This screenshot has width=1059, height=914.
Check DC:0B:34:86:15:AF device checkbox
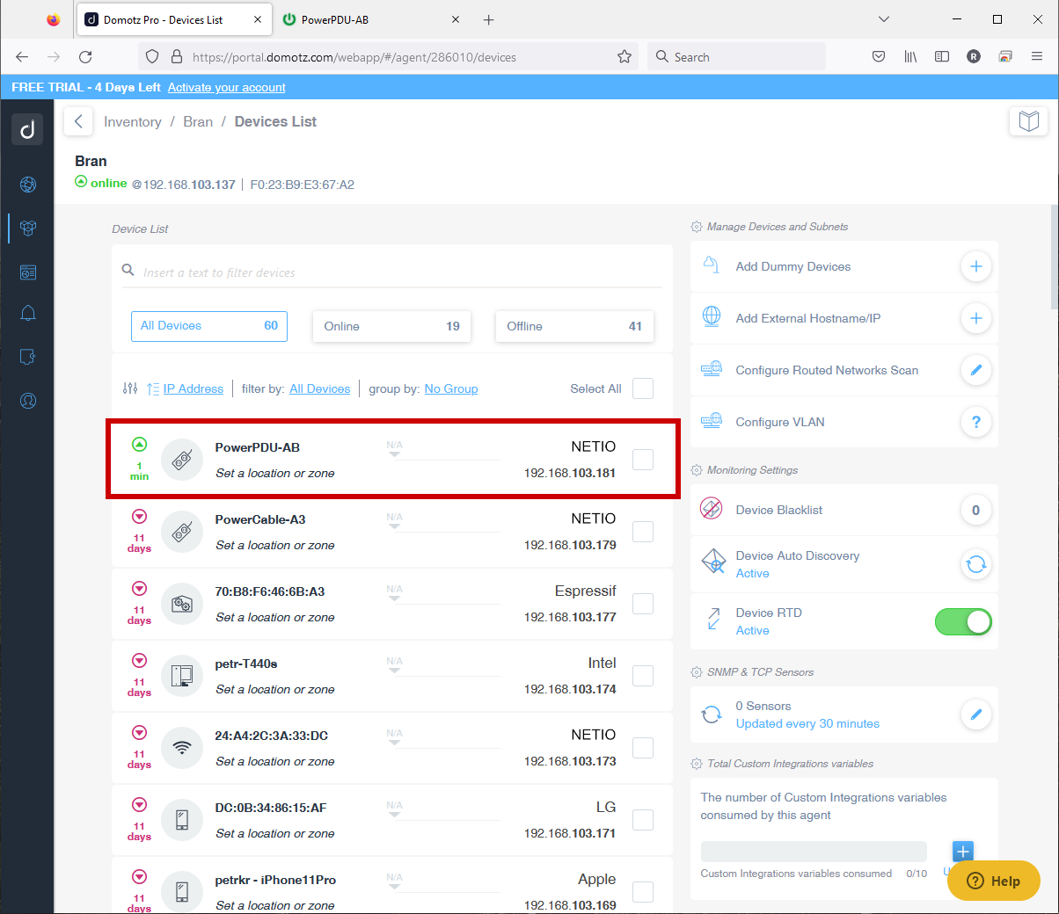pyautogui.click(x=643, y=819)
